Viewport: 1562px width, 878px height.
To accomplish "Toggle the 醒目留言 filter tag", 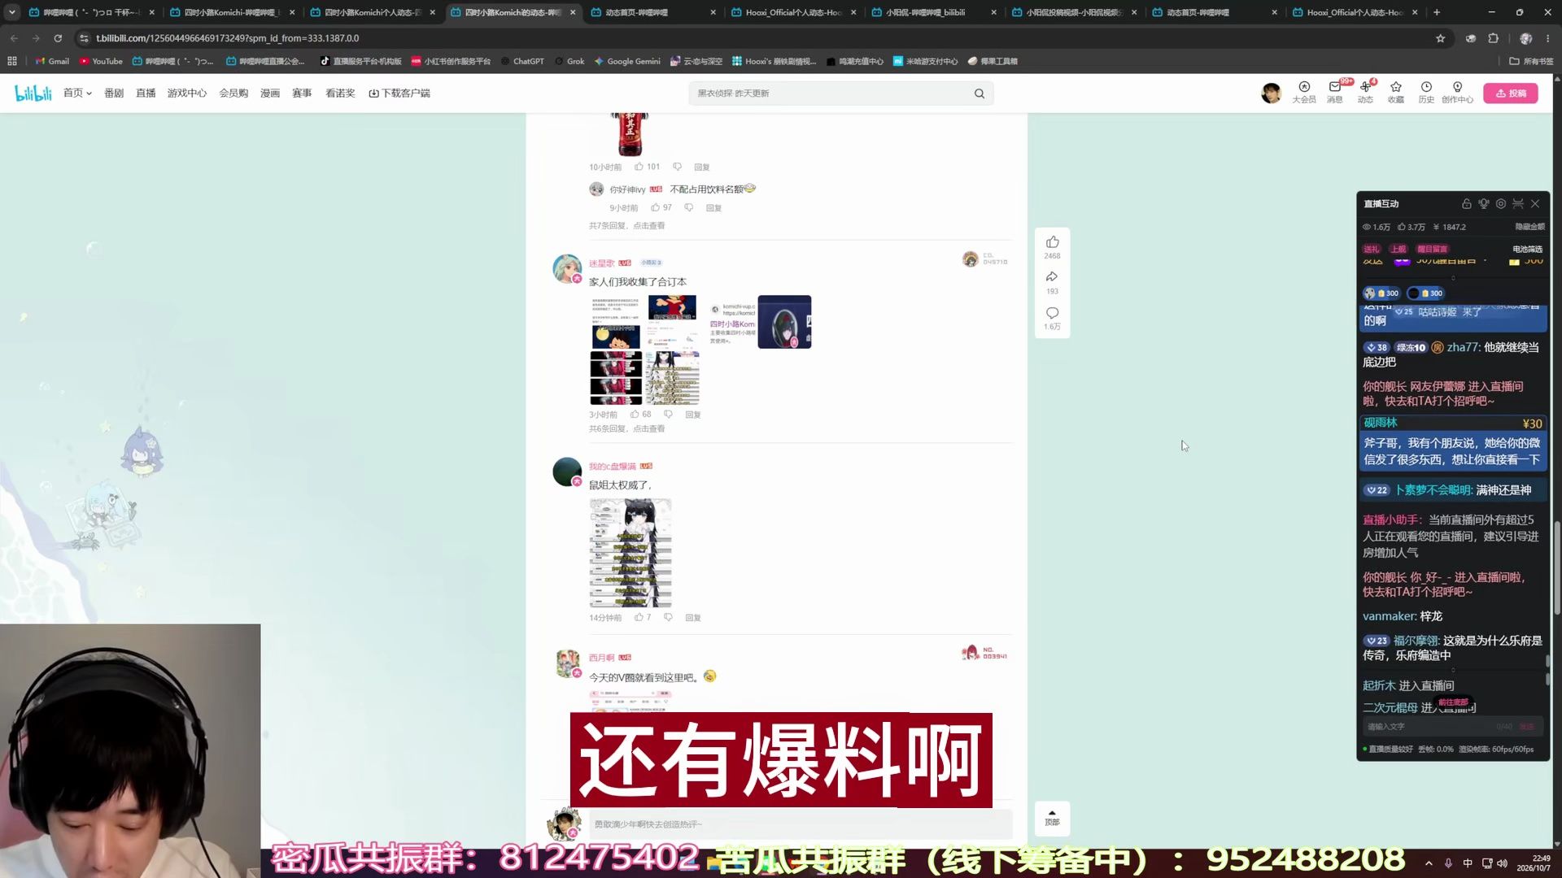I will pos(1432,249).
